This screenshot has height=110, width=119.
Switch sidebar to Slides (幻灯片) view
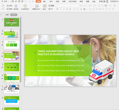(x=14, y=15)
